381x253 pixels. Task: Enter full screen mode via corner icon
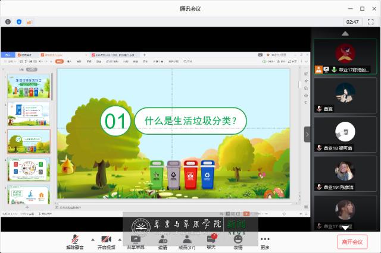[x=370, y=21]
